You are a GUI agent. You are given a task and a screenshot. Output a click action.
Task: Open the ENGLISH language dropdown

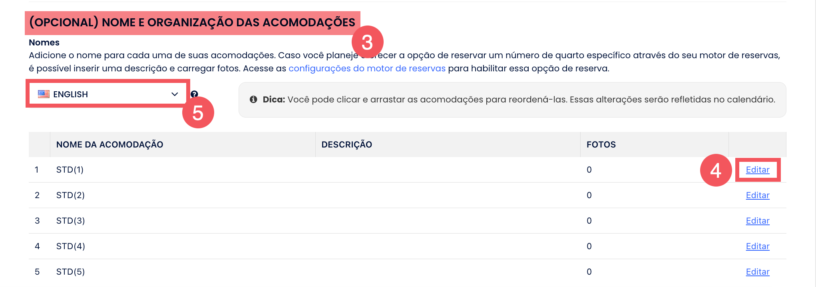click(107, 94)
